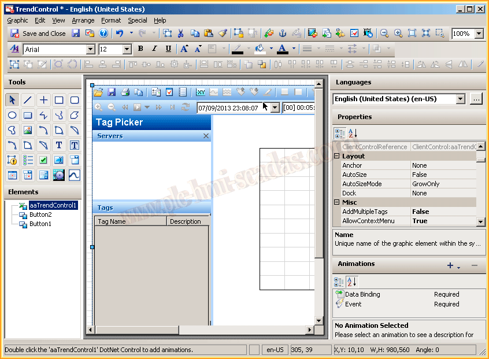This screenshot has width=489, height=359.
Task: Pick the Text tool with plain T
Action: tap(59, 145)
